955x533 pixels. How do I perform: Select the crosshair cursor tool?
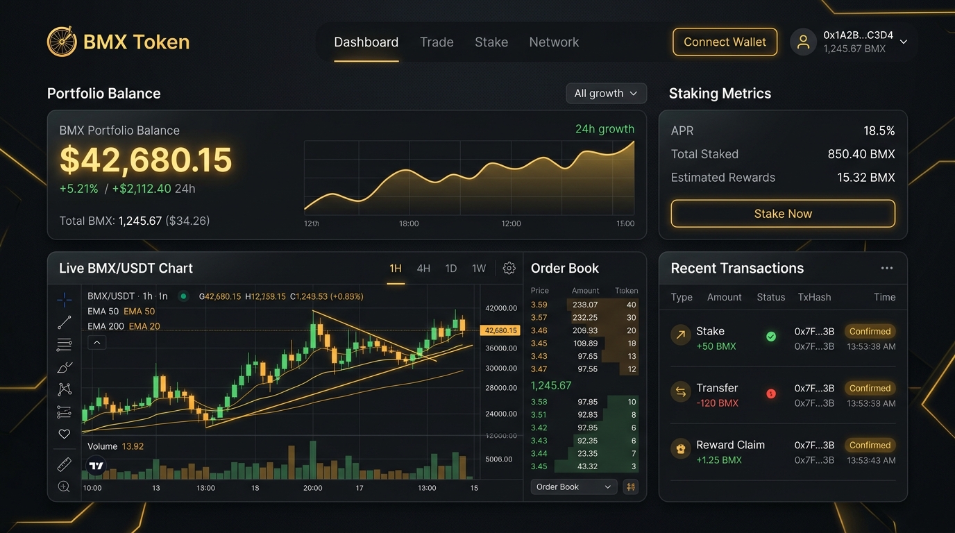click(64, 299)
